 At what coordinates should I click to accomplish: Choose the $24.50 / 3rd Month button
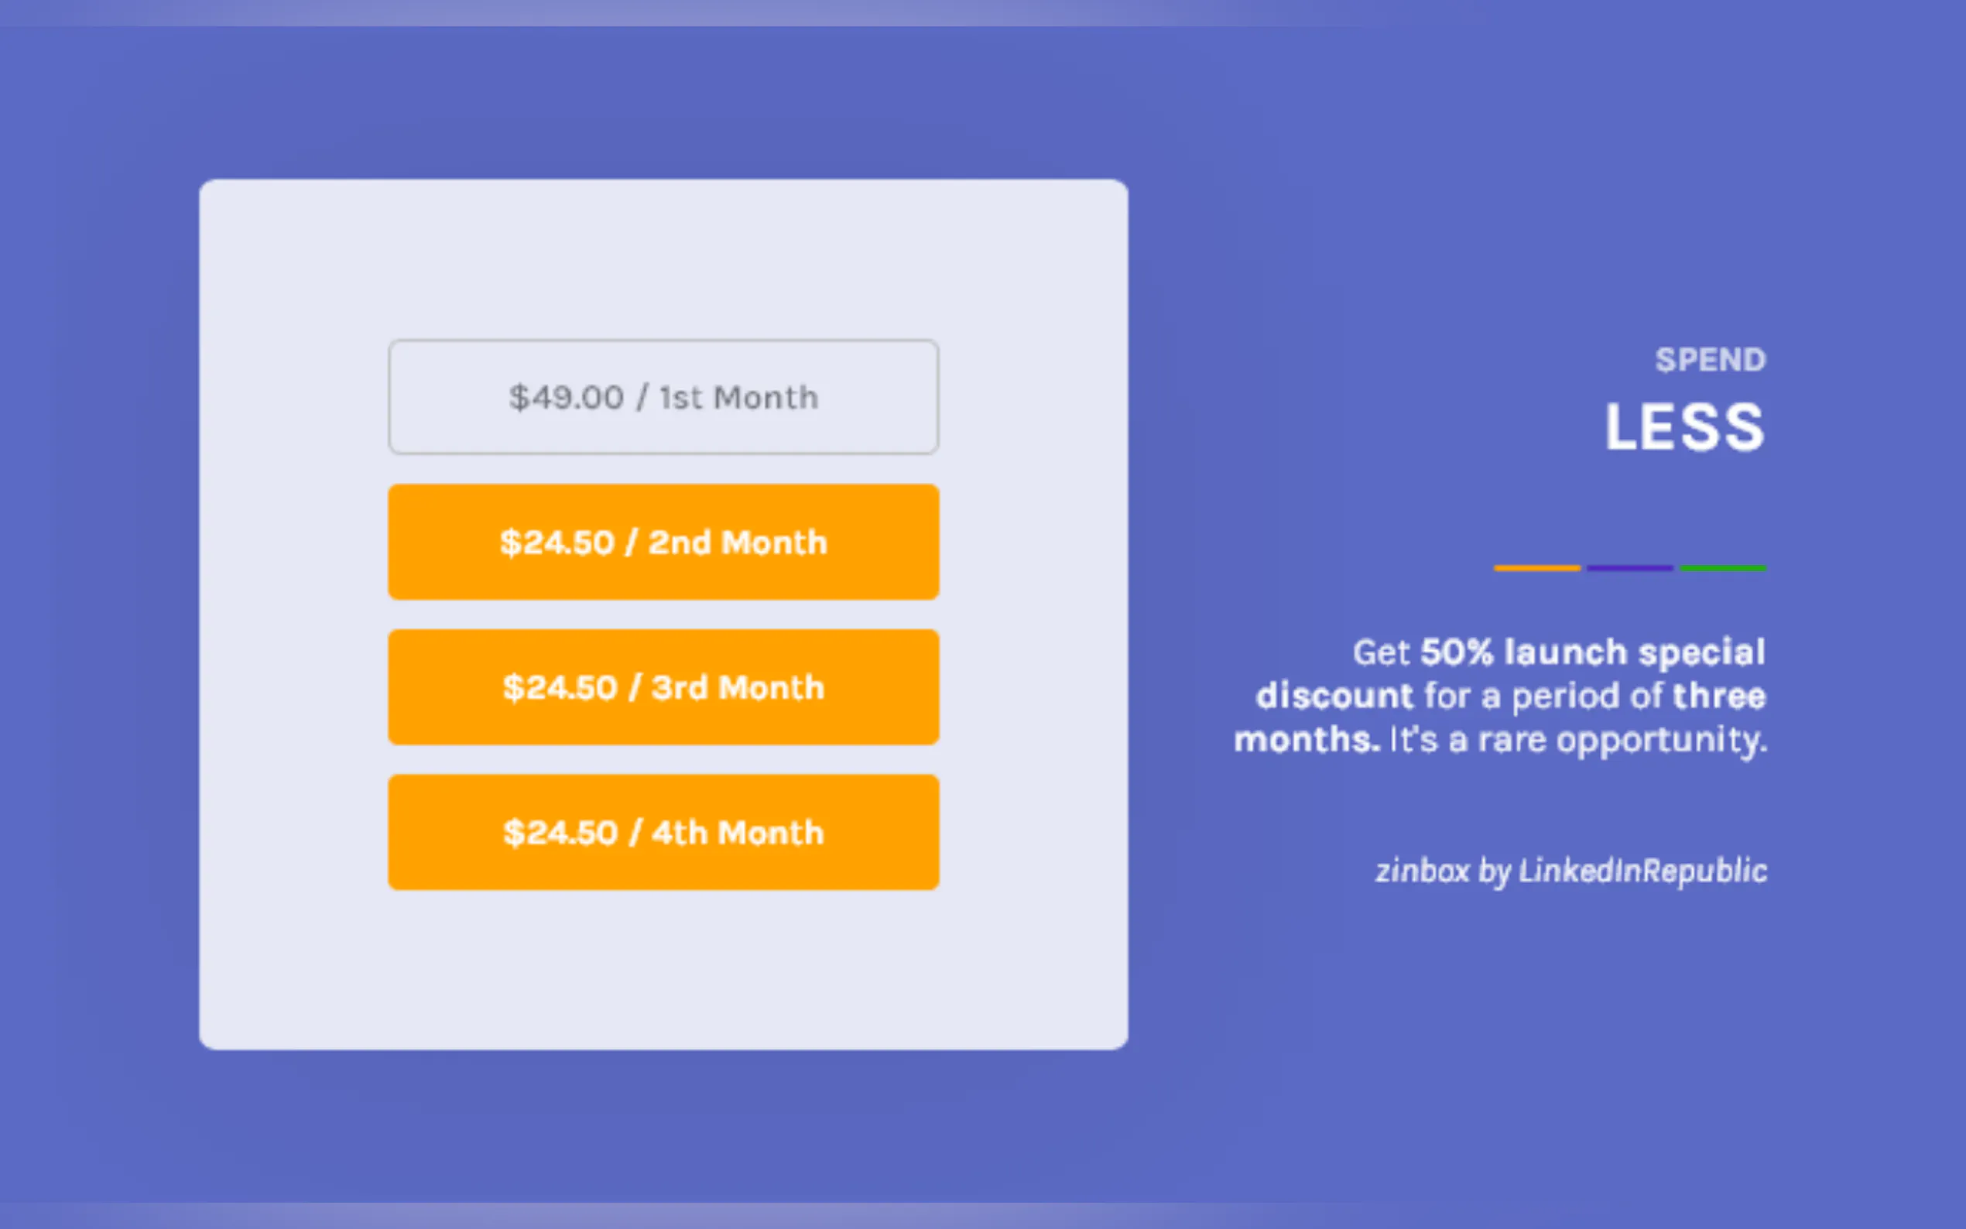coord(663,686)
